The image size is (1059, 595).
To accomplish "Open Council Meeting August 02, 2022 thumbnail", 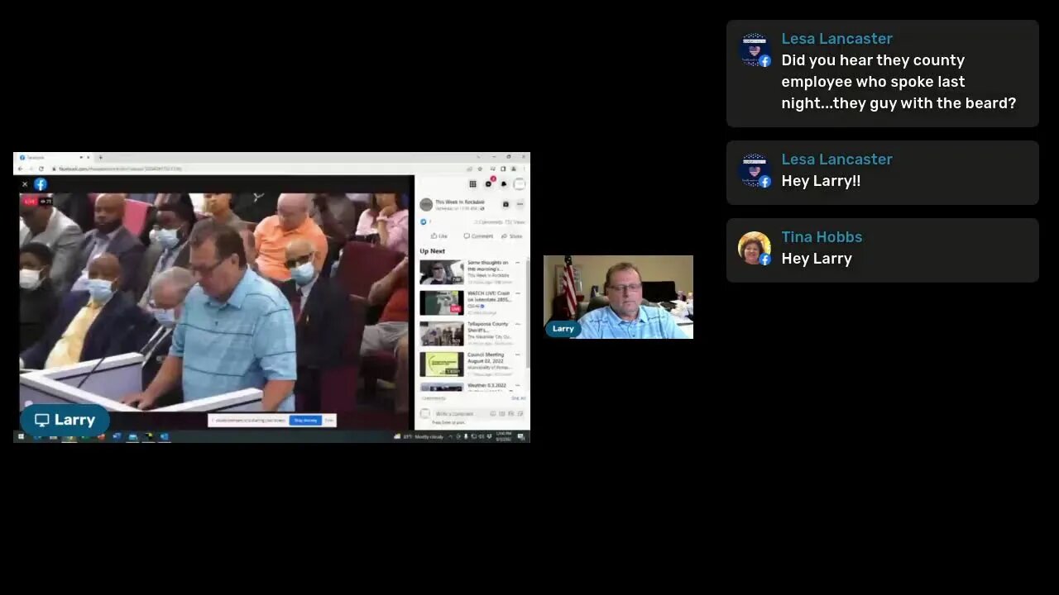I will click(x=441, y=364).
